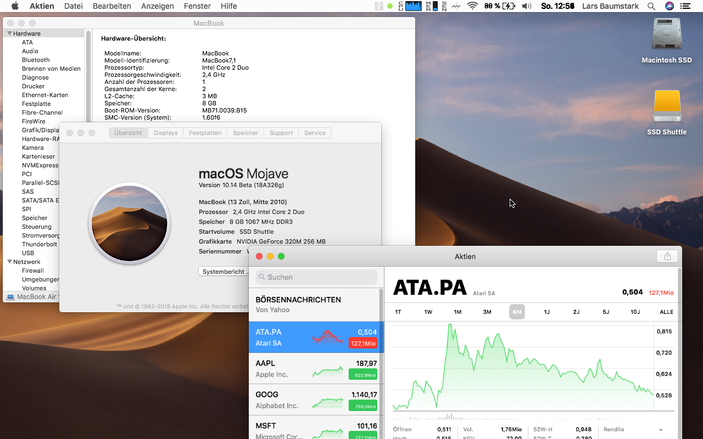Click the SEN sensor icon in menu bar
This screenshot has height=439, width=703.
coord(444,6)
